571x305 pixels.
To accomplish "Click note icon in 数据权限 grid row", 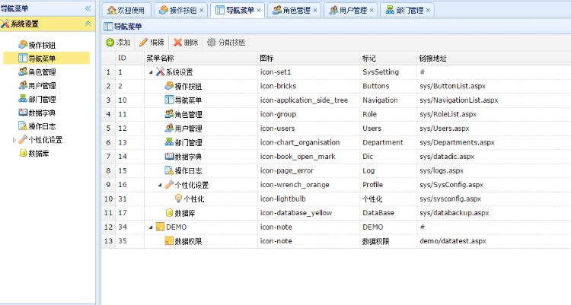I will (x=169, y=240).
